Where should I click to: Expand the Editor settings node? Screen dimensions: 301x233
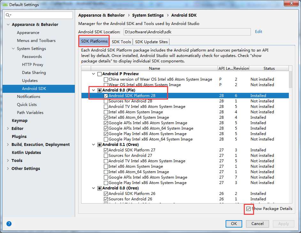(x=8, y=128)
